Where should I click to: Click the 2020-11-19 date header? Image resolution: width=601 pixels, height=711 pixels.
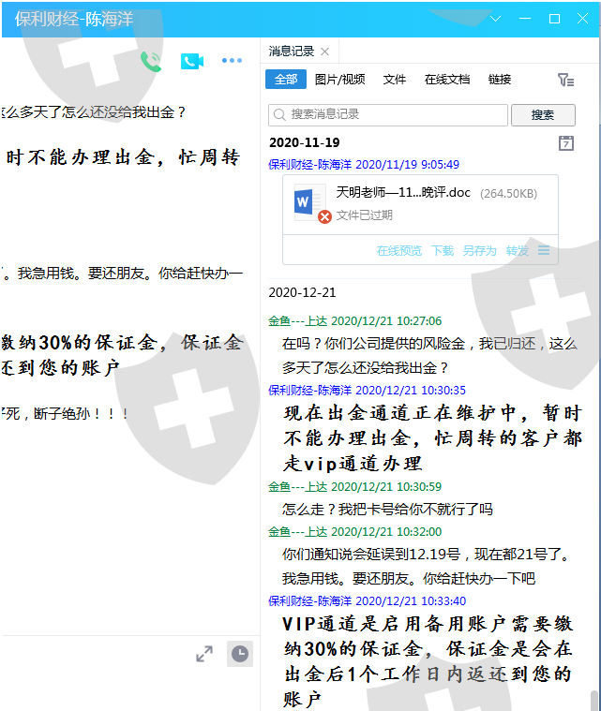tap(304, 142)
